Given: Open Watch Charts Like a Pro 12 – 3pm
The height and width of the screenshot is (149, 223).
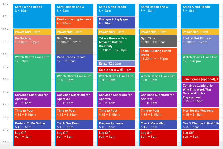Looking at the screenshot, I should [x=32, y=73].
